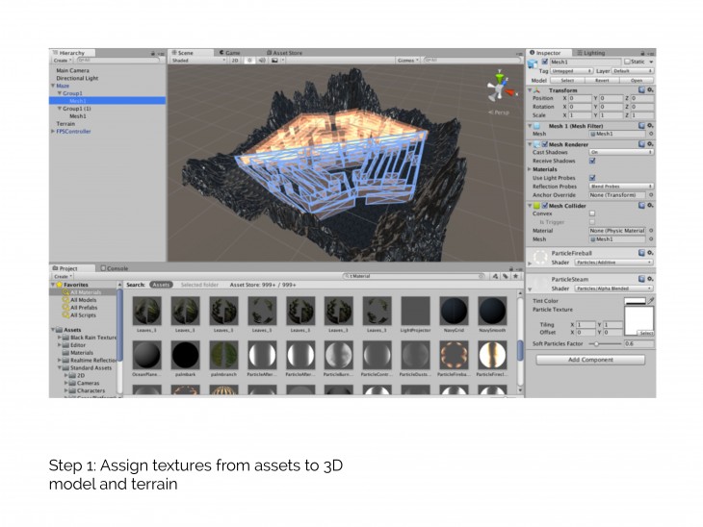703x527 pixels.
Task: Toggle scene lighting sun icon
Action: [249, 60]
